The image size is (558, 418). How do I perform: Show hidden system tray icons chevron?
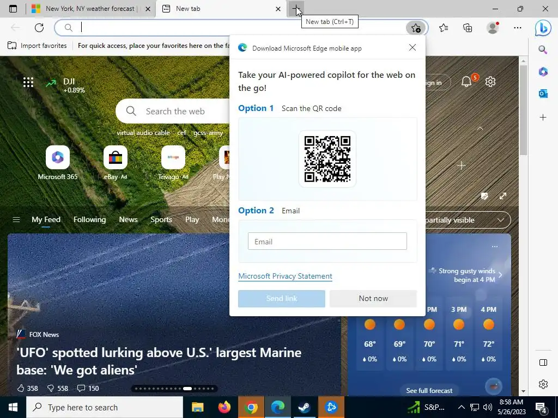pyautogui.click(x=461, y=407)
